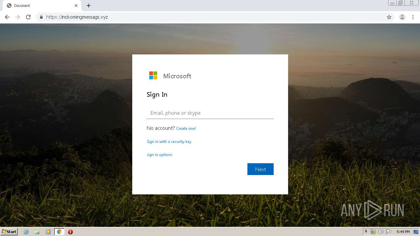
Task: View site info via the padlock icon
Action: (x=41, y=17)
